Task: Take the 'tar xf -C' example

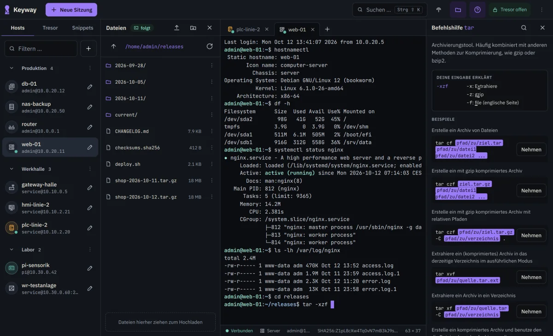Action: tap(531, 312)
